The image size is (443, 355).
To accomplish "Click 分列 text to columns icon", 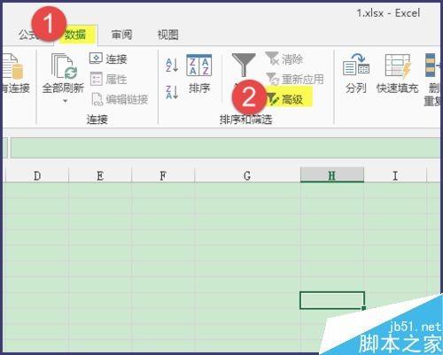I will (x=356, y=73).
